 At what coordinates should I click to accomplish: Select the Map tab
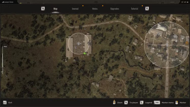coord(55,9)
